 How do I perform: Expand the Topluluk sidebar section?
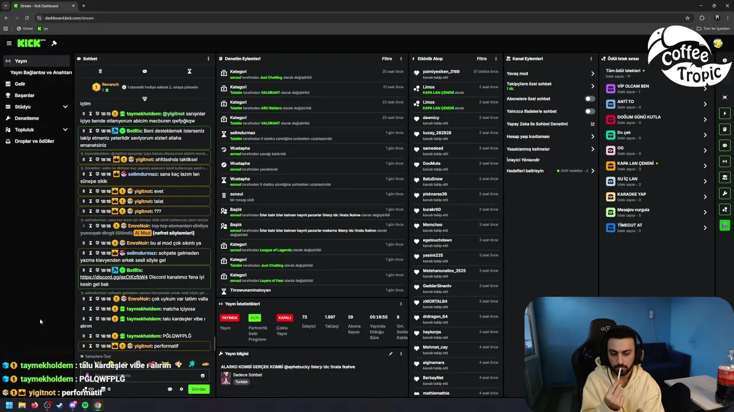[65, 129]
